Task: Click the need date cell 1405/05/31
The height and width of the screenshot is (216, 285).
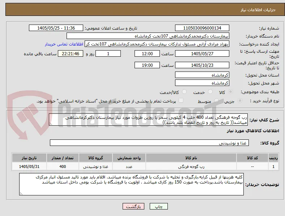Action: pos(29,167)
